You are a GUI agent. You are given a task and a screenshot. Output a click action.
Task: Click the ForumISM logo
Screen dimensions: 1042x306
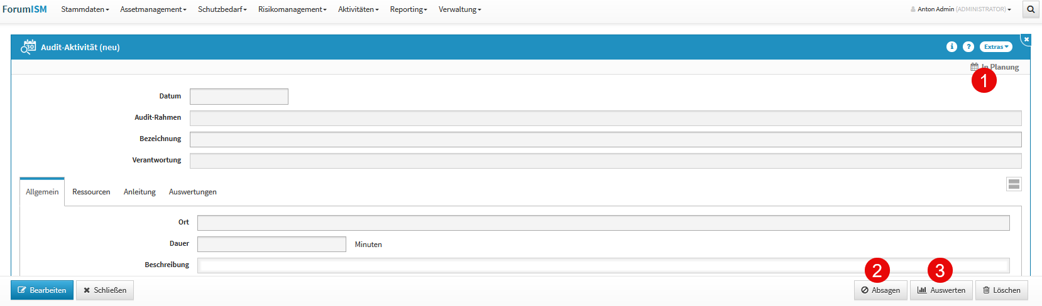(25, 9)
